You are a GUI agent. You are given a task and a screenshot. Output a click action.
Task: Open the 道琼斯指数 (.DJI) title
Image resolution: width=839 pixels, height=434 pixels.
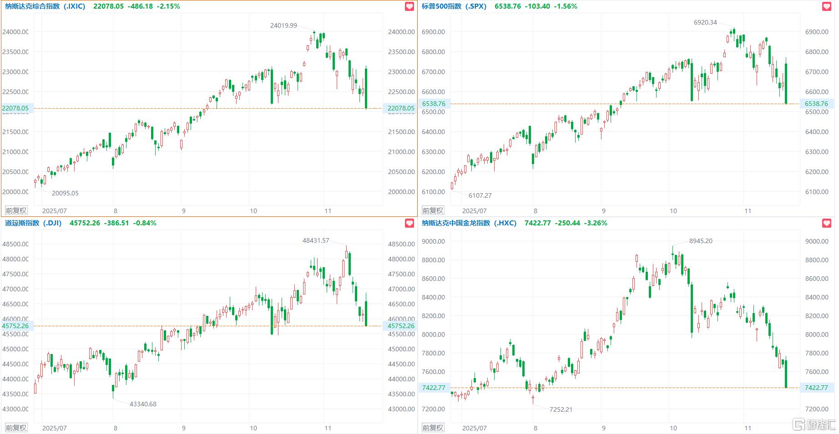35,223
